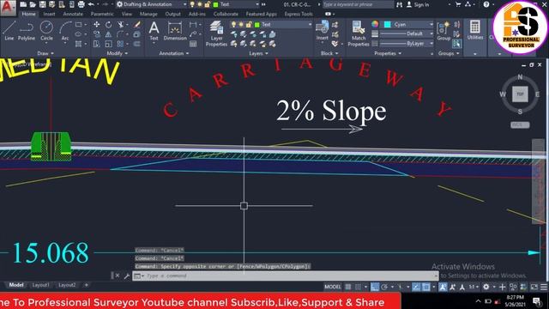The height and width of the screenshot is (309, 549).
Task: Select the Mirror tool
Action: [x=109, y=34]
